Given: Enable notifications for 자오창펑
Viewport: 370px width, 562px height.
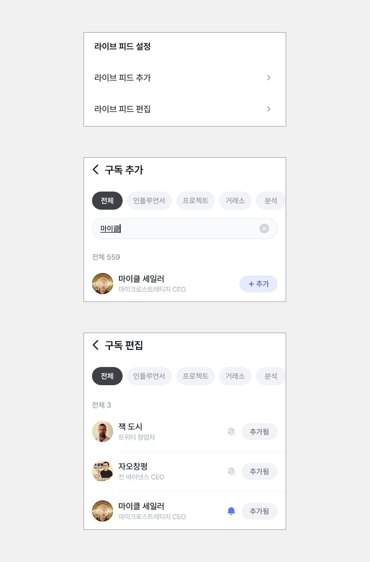Looking at the screenshot, I should coord(231,472).
